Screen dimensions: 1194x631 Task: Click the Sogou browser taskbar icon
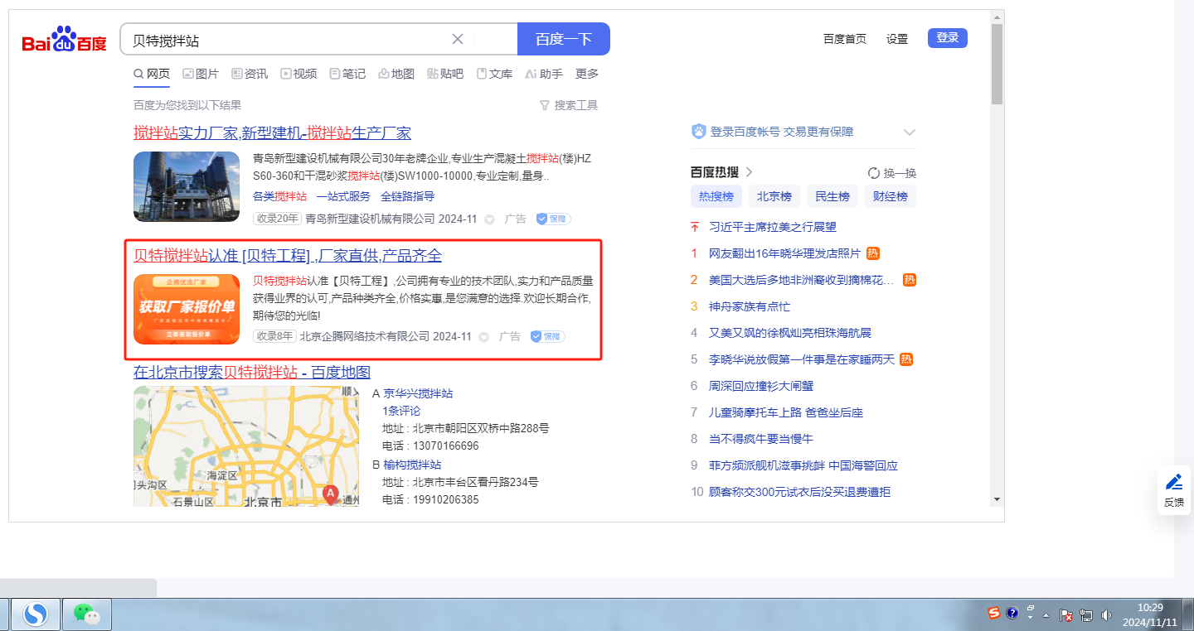point(35,614)
